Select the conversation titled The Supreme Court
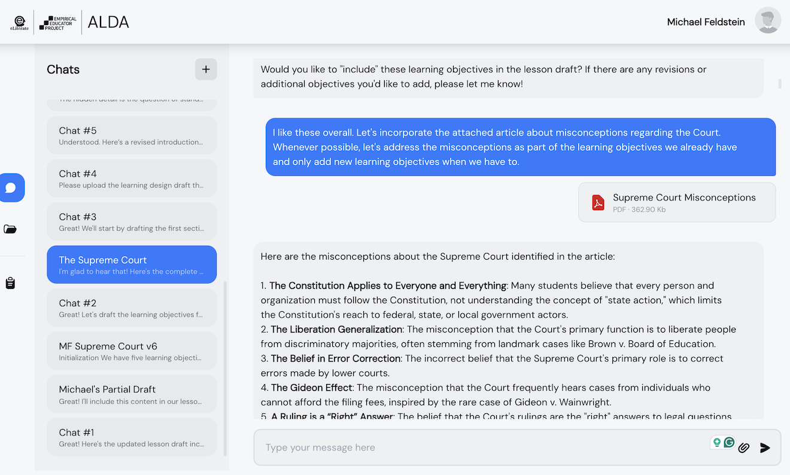The width and height of the screenshot is (790, 475). click(132, 264)
